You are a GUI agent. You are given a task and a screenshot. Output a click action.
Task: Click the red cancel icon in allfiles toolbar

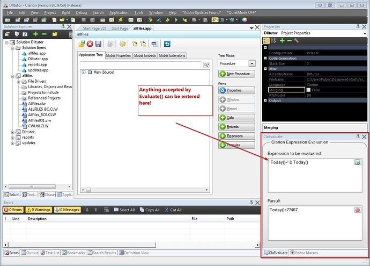pos(90,44)
